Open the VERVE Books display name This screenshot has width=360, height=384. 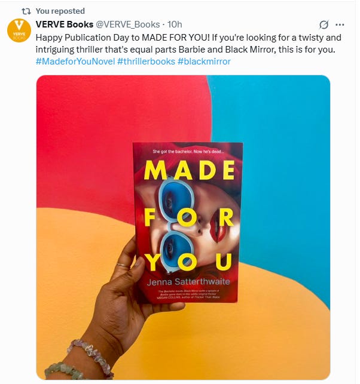click(65, 24)
